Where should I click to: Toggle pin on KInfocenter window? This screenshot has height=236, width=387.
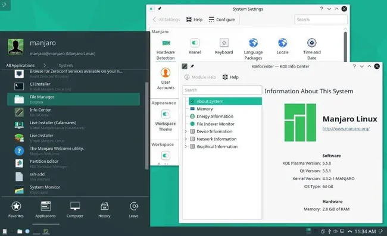(x=192, y=66)
